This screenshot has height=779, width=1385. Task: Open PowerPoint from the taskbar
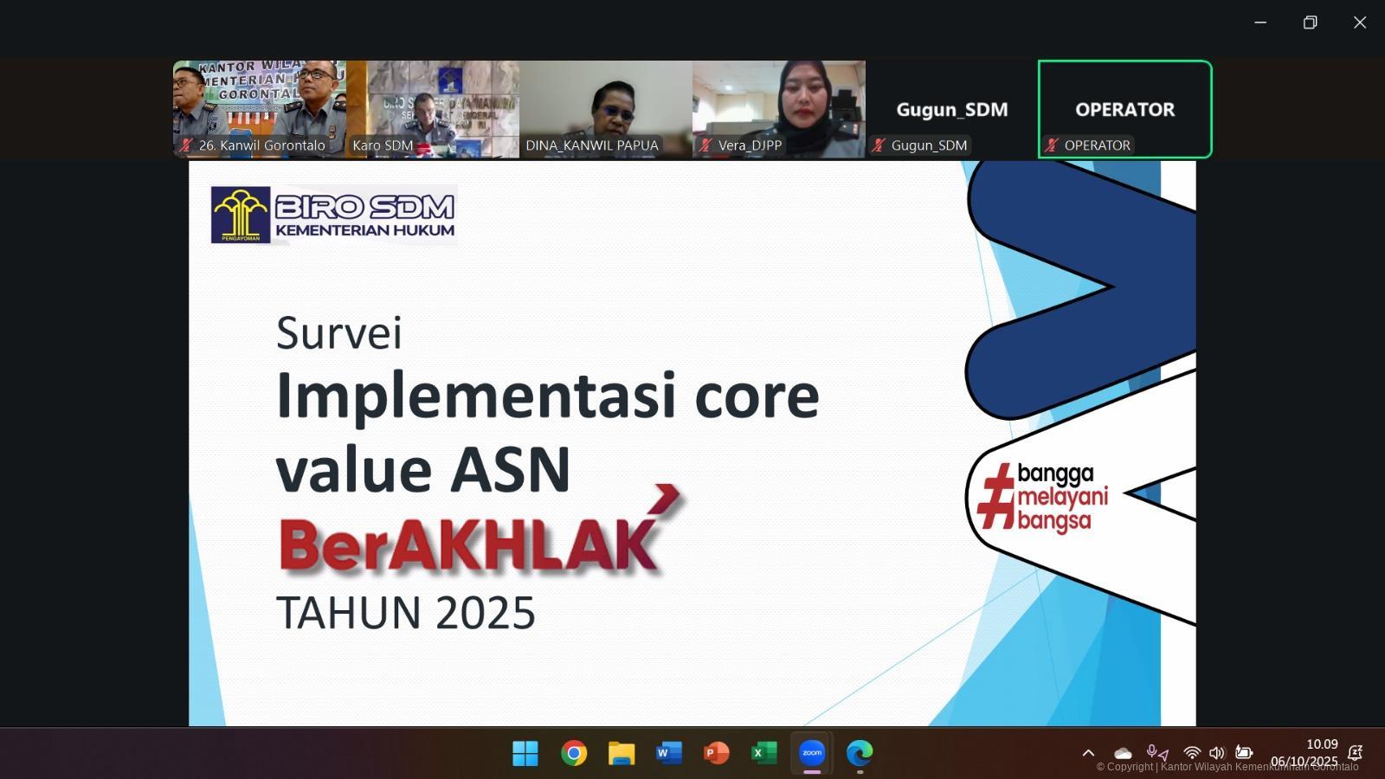coord(716,753)
